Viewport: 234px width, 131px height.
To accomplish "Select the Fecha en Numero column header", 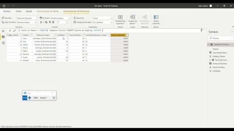I will tap(118, 35).
